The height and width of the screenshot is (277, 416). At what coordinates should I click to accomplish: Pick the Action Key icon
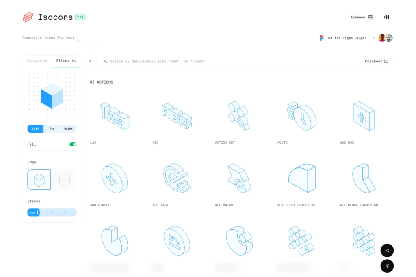click(x=239, y=116)
